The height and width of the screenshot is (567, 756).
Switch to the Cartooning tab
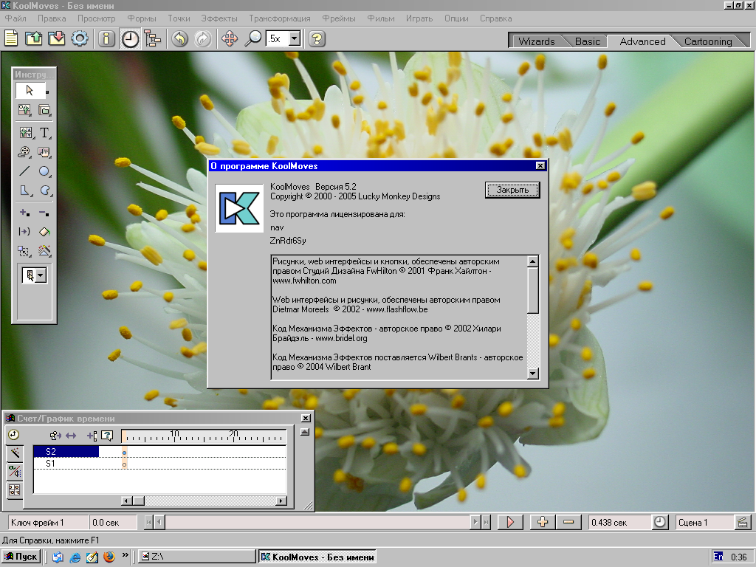coord(707,41)
